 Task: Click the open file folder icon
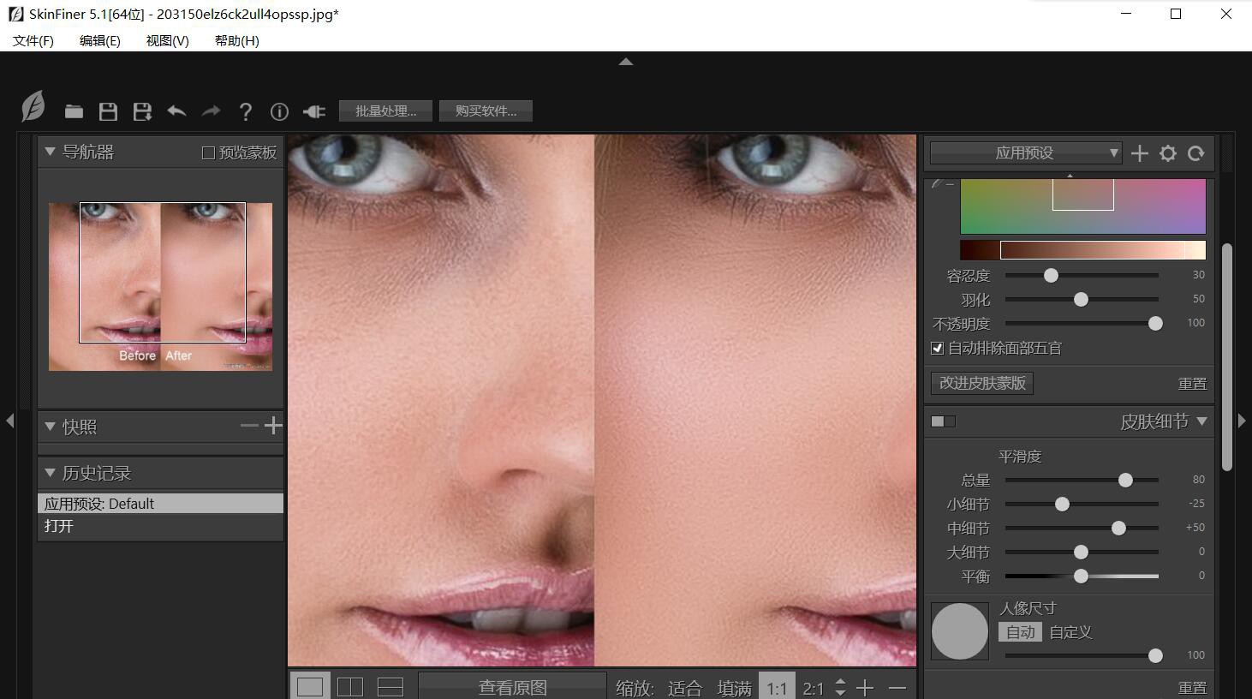[x=74, y=111]
